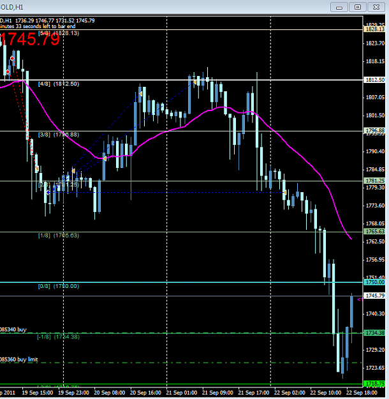Screen dimensions: 389x399
Task: Click the 22 Sep 18:00 time label
Action: 362,393
